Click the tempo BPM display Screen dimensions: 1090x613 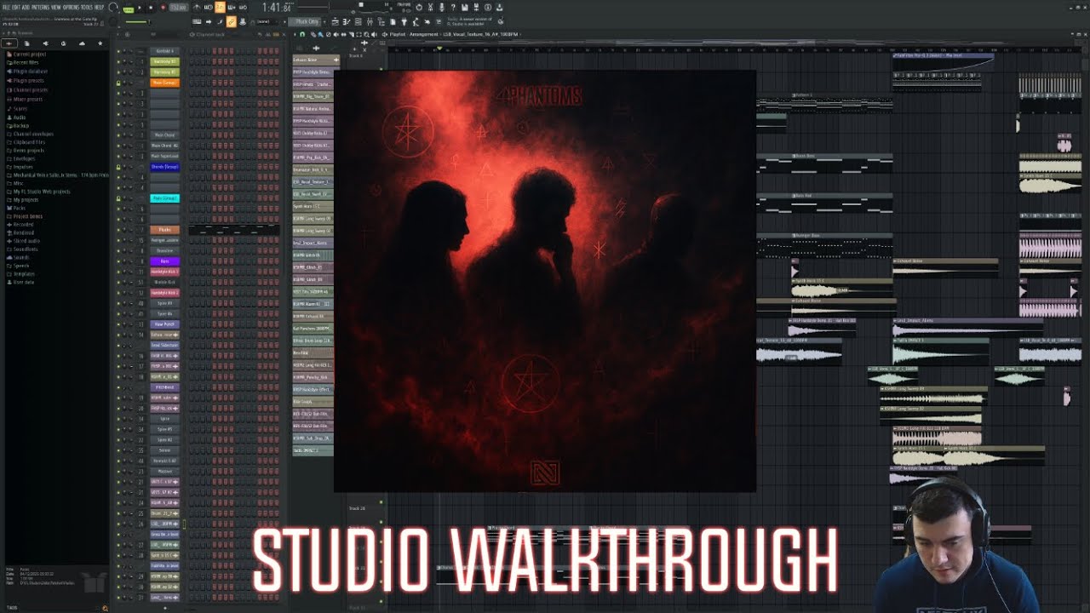179,8
